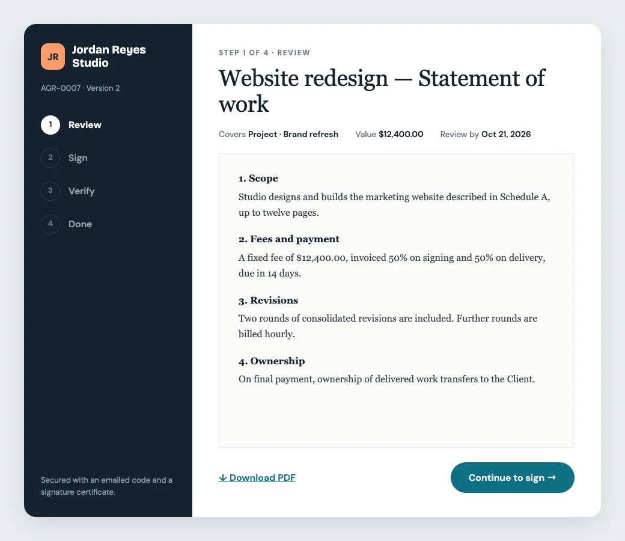The height and width of the screenshot is (541, 625).
Task: Select the step 4 circle icon
Action: tap(50, 224)
